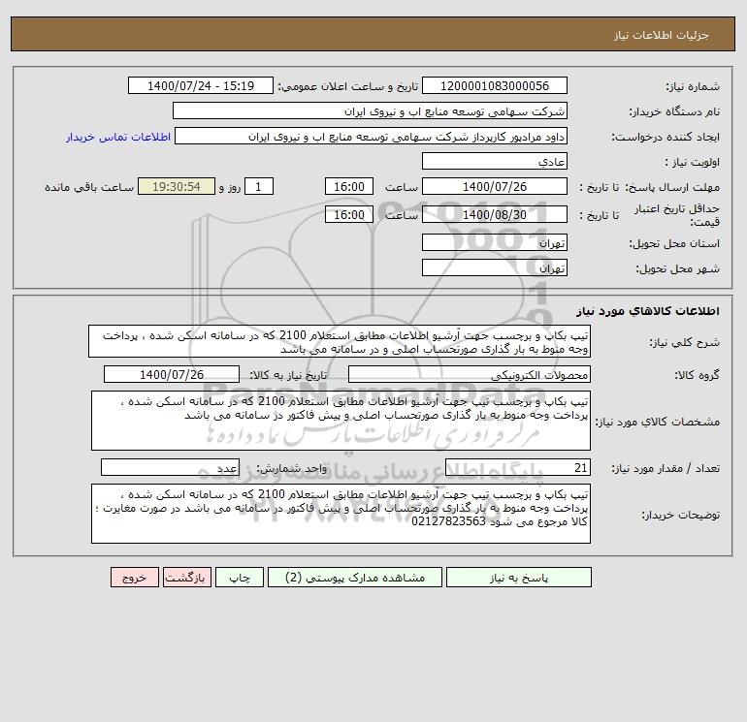Select the شماره نیاز field 1200001083000056

tap(495, 85)
